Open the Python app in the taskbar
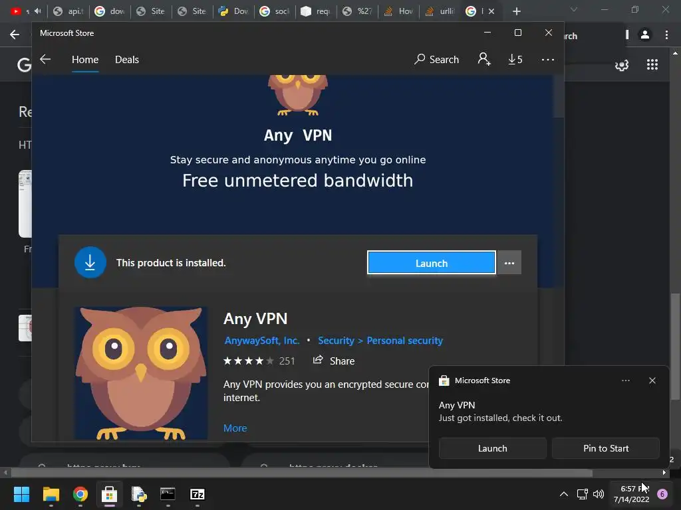This screenshot has height=510, width=681. click(139, 494)
